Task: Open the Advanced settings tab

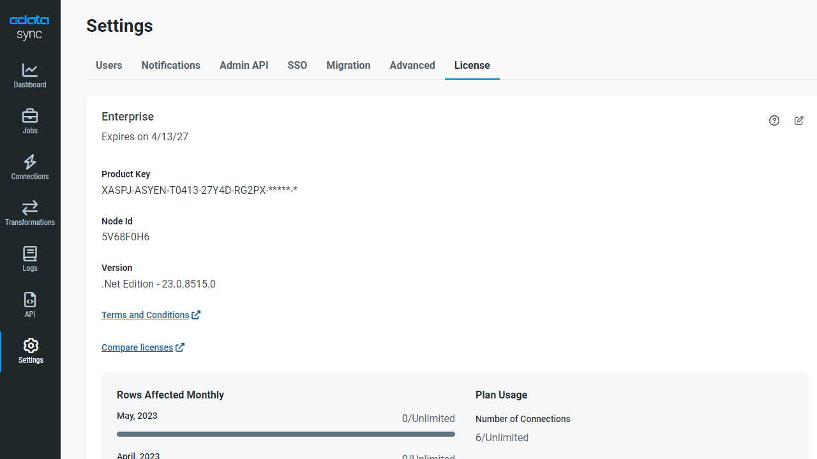Action: coord(412,66)
